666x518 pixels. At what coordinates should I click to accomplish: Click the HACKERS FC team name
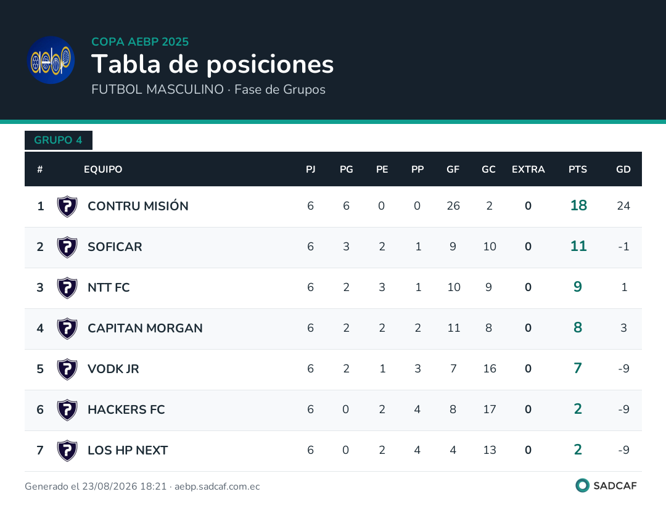coord(126,409)
